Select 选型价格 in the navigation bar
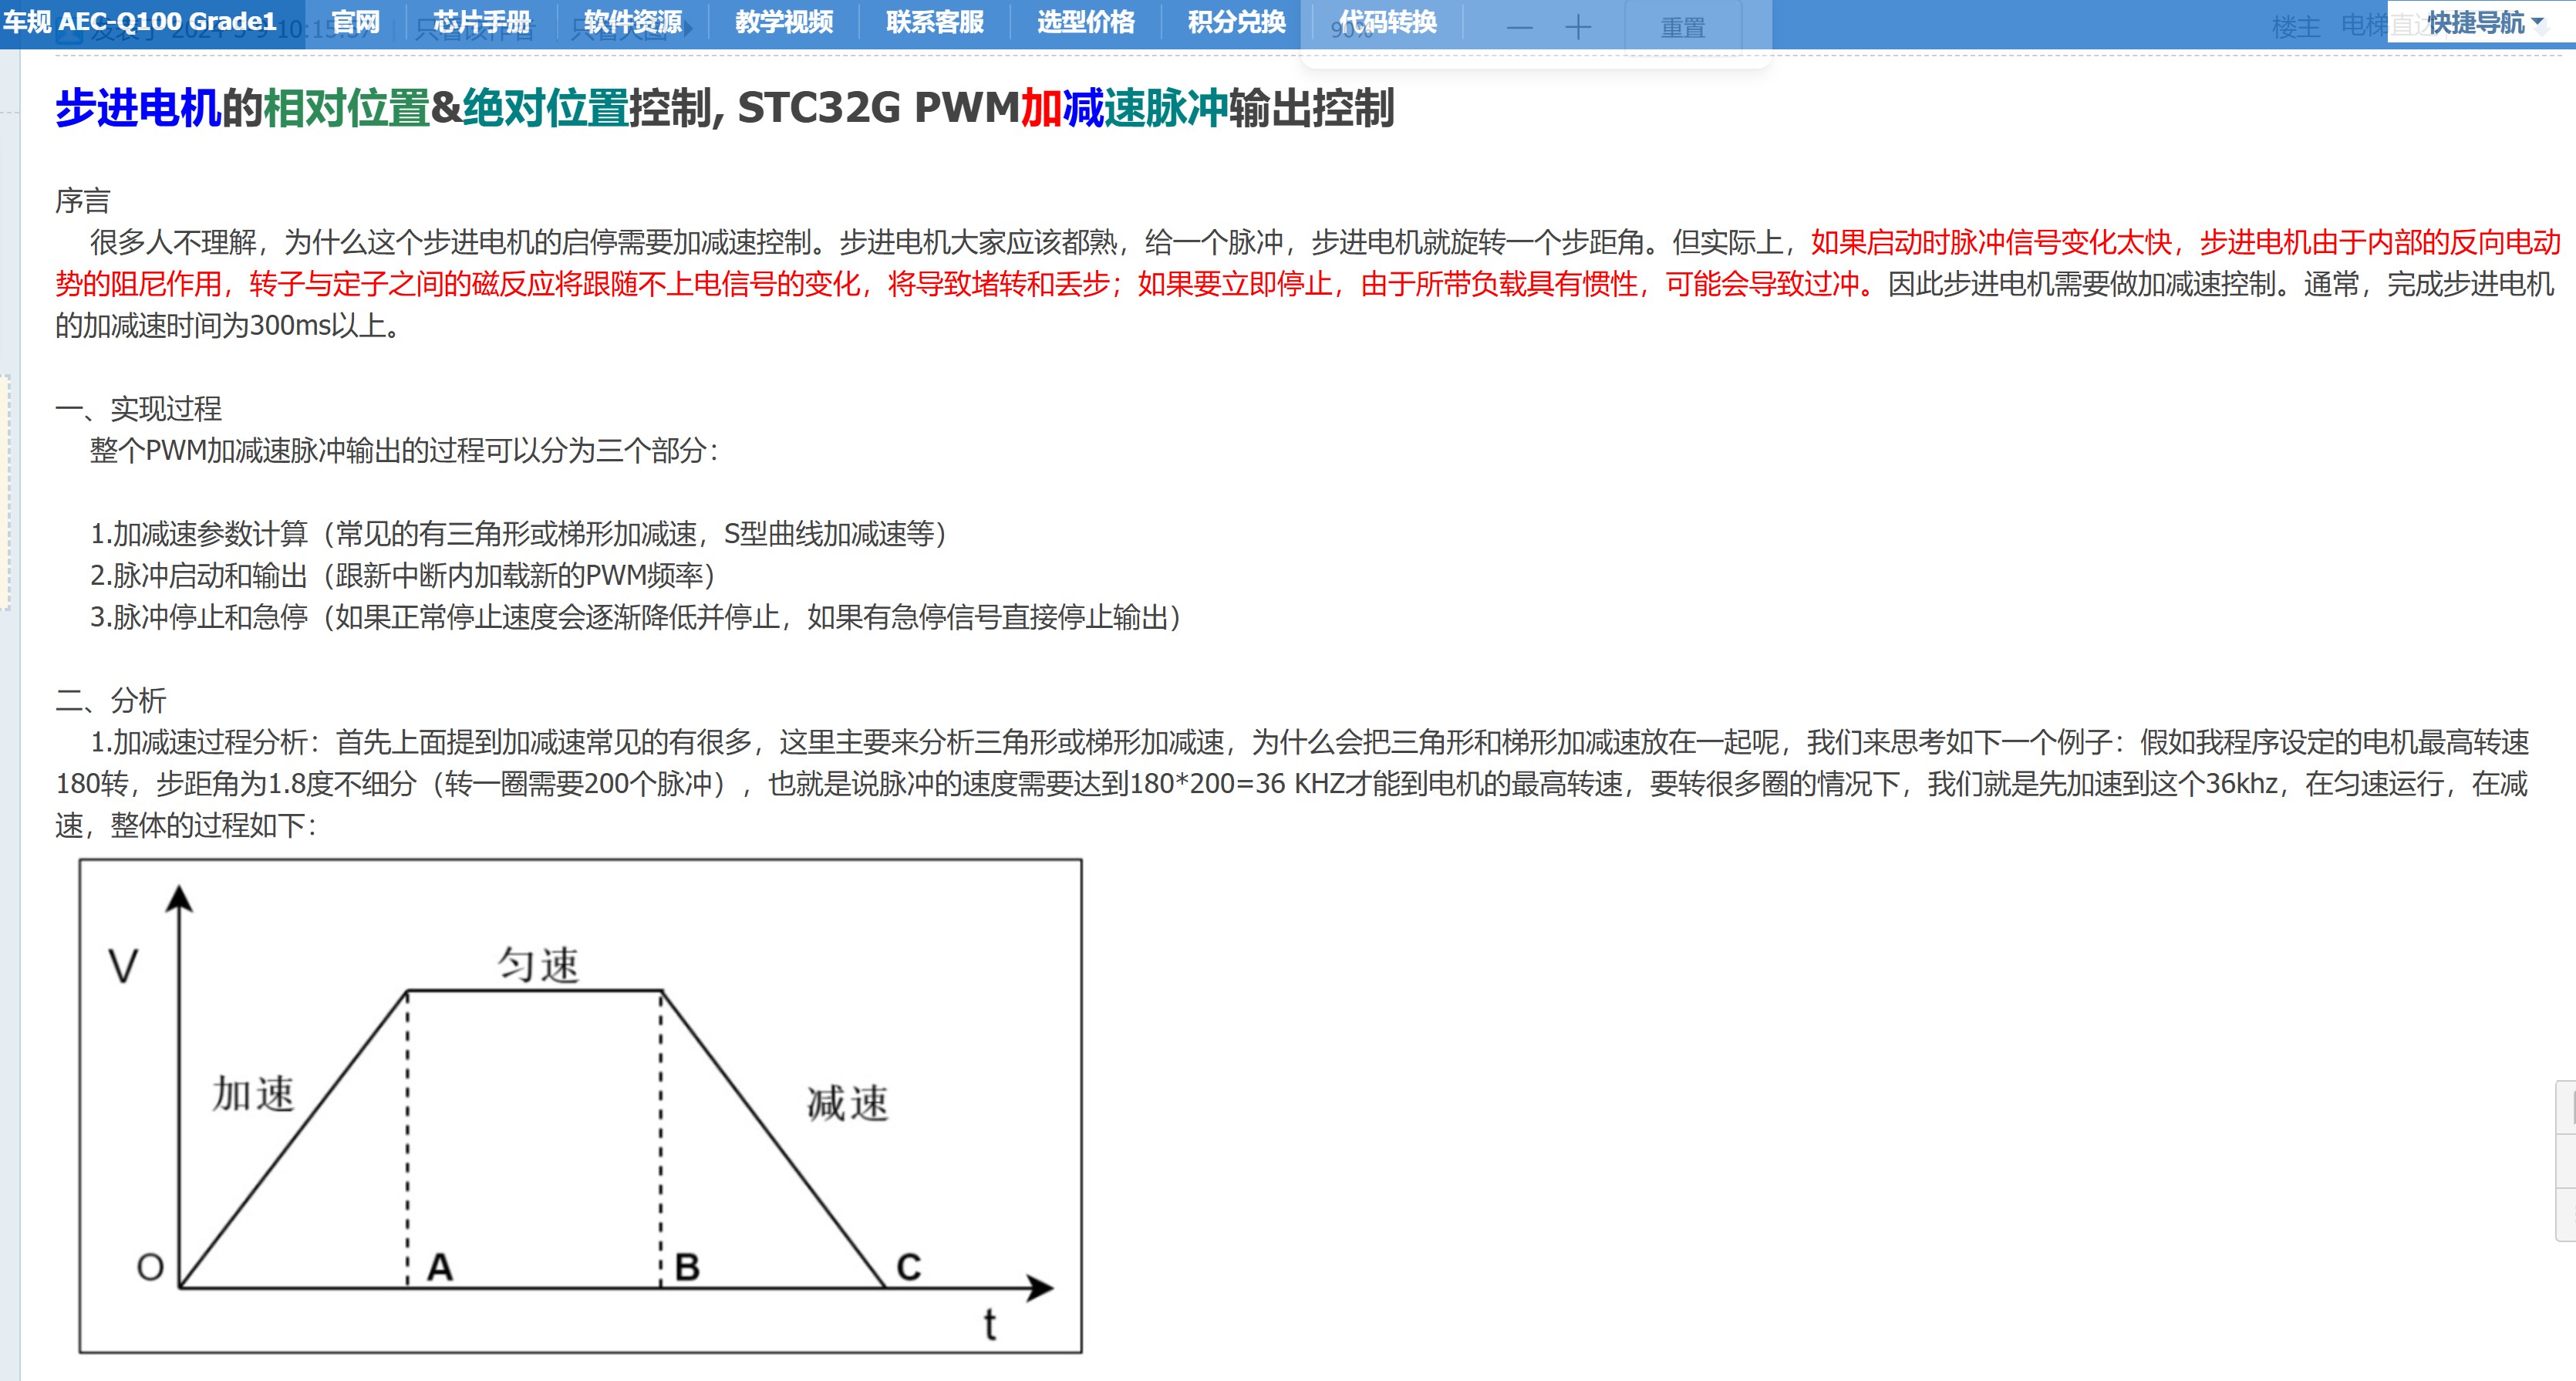The width and height of the screenshot is (2576, 1381). coord(1085,22)
